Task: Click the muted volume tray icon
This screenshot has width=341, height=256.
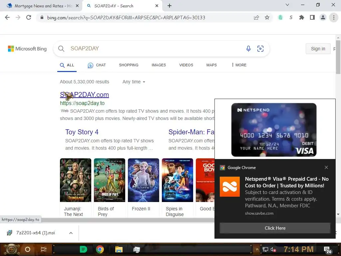Action: pos(273,249)
